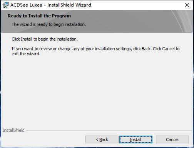Click the curved banner graphic in the header corner
194x148 pixels.
pos(182,21)
